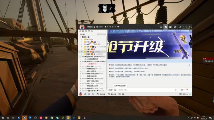The width and height of the screenshot is (214, 120).
Task: Click the green network signal indicator
Action: point(190,94)
